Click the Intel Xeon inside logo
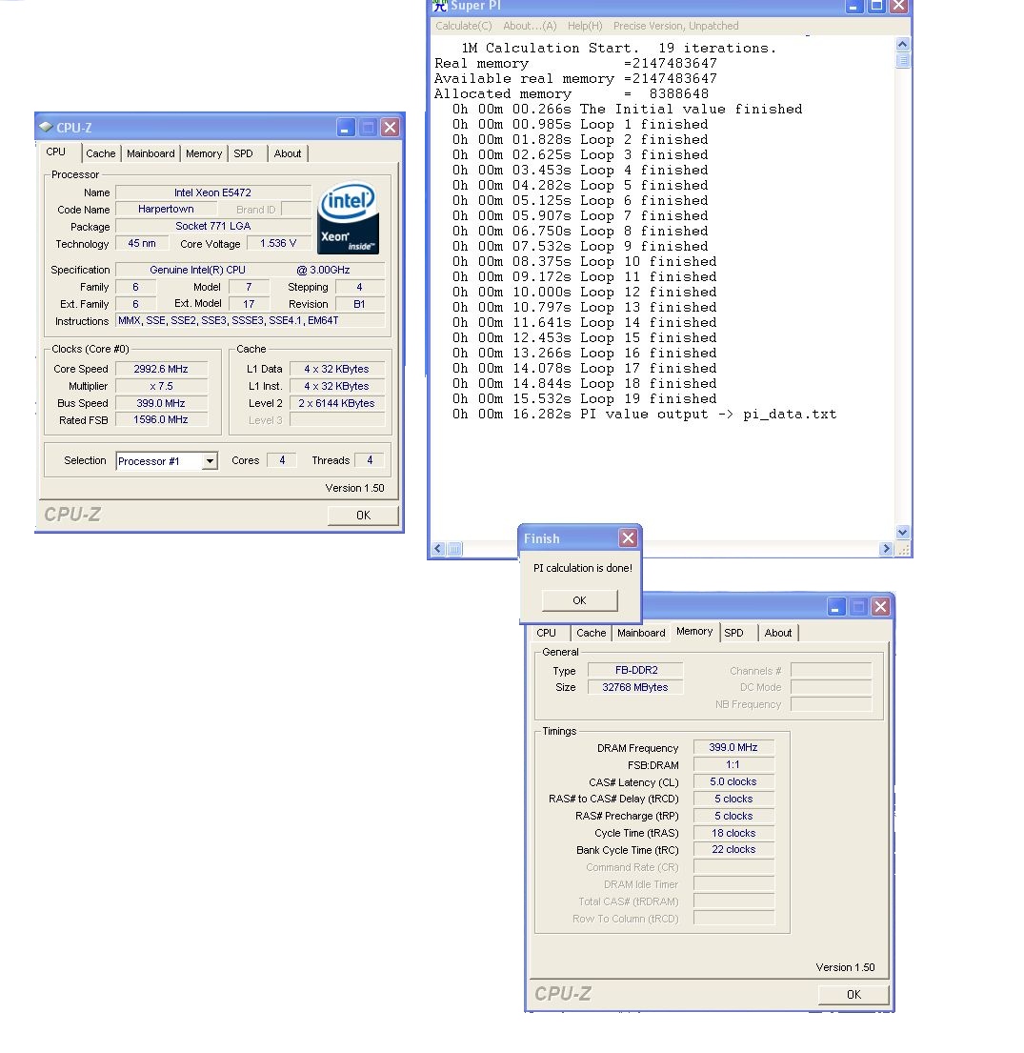The image size is (1024, 1053). pos(348,218)
